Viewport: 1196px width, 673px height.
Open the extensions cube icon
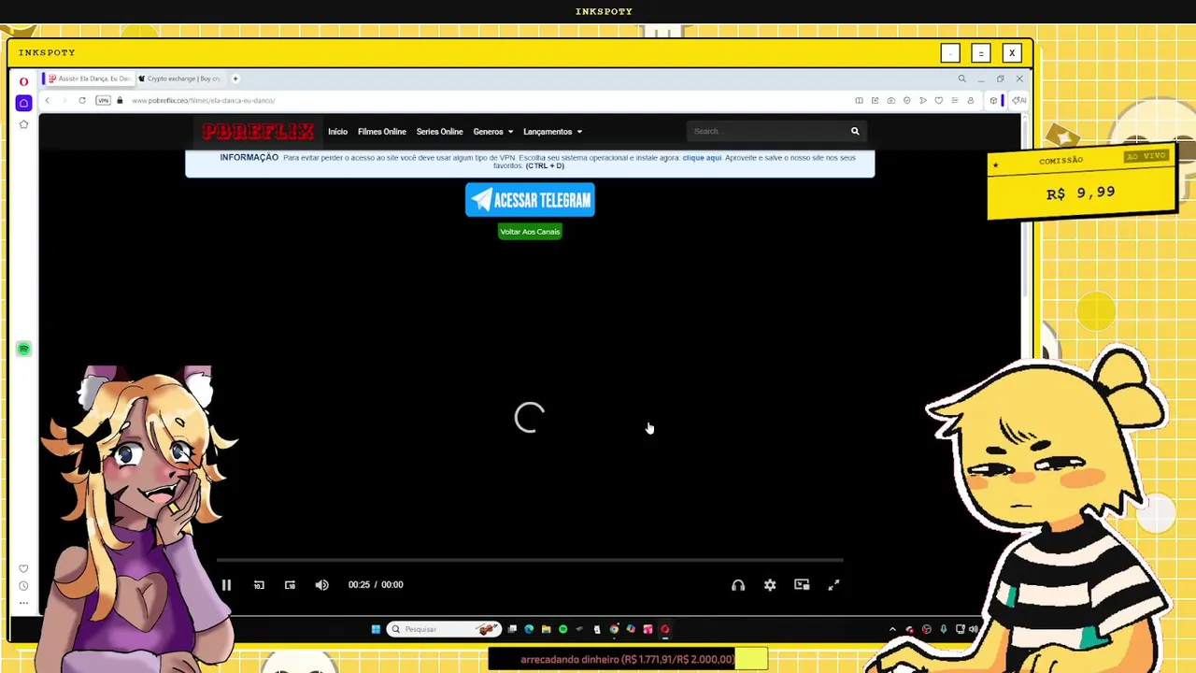(993, 100)
